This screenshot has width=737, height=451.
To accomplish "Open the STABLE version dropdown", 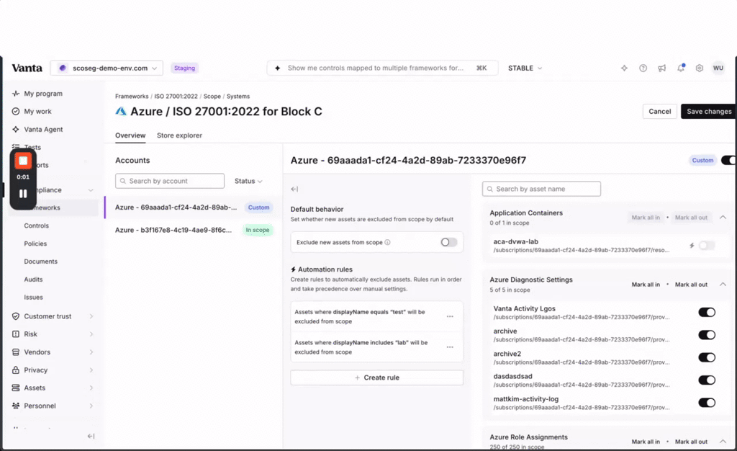I will pyautogui.click(x=525, y=68).
